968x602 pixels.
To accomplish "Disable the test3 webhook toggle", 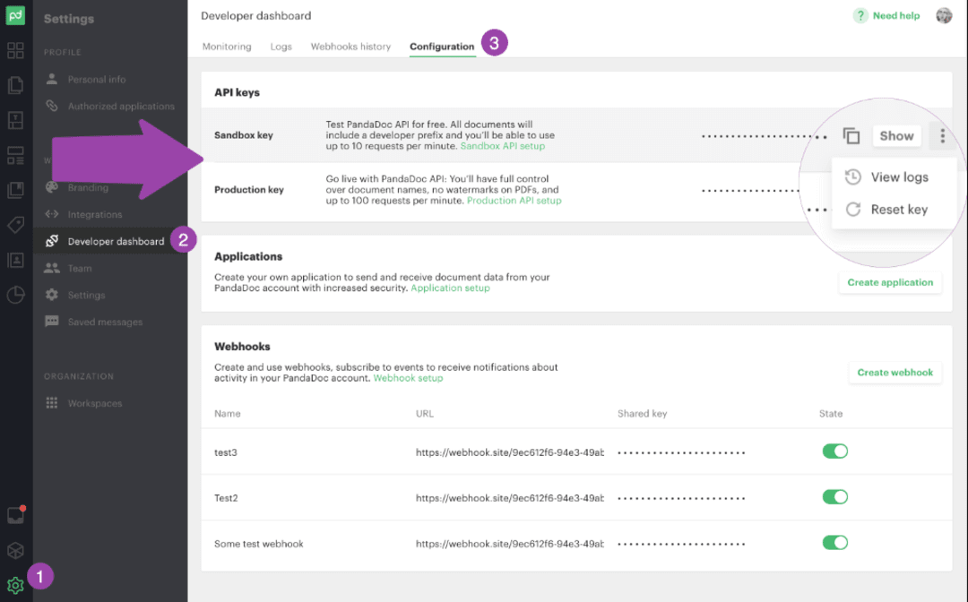I will tap(834, 451).
